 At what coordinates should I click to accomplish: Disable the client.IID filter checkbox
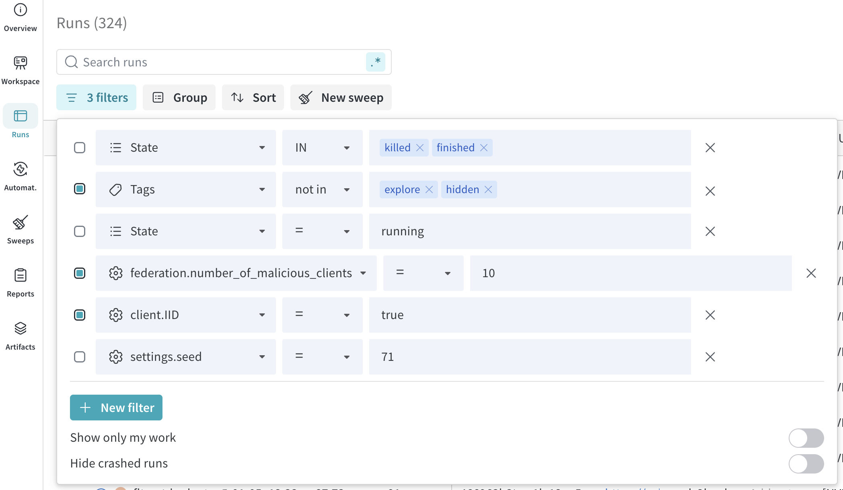pyautogui.click(x=80, y=315)
